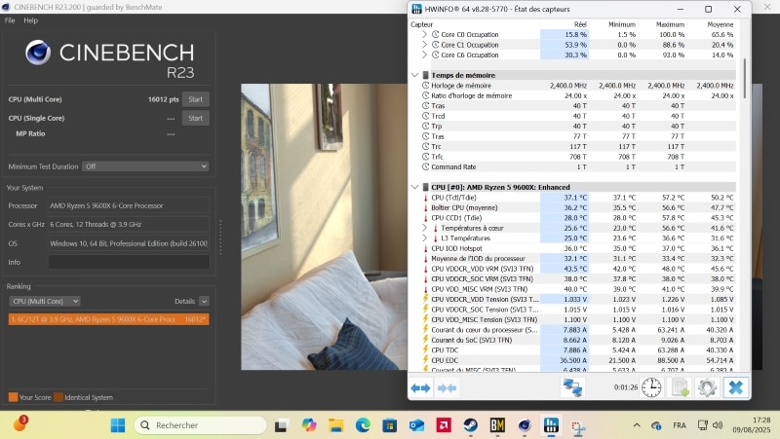Viewport: 780px width, 439px height.
Task: Open network and volume tray icons
Action: pos(710,425)
